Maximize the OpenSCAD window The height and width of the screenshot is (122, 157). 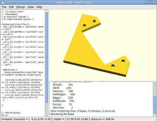click(150, 2)
